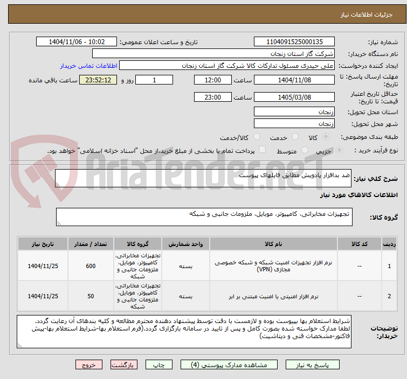Click the 'تاریخ نیاز' column header
Viewport: 407px width, 379px height.
43,244
